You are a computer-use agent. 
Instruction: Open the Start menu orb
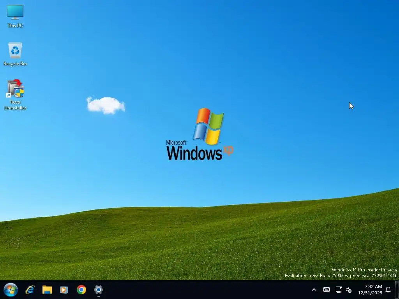pos(11,290)
